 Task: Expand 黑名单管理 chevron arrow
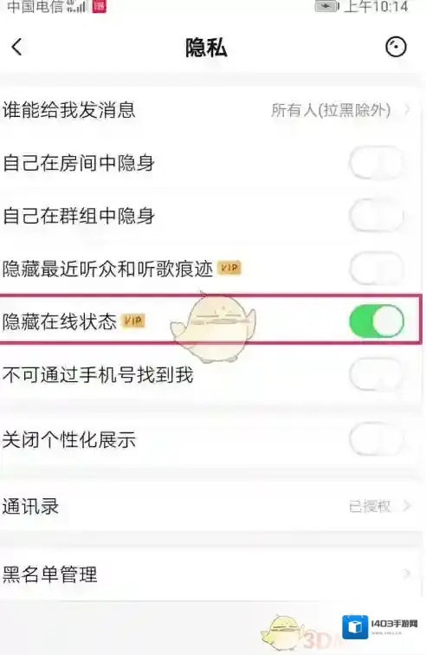tap(407, 574)
